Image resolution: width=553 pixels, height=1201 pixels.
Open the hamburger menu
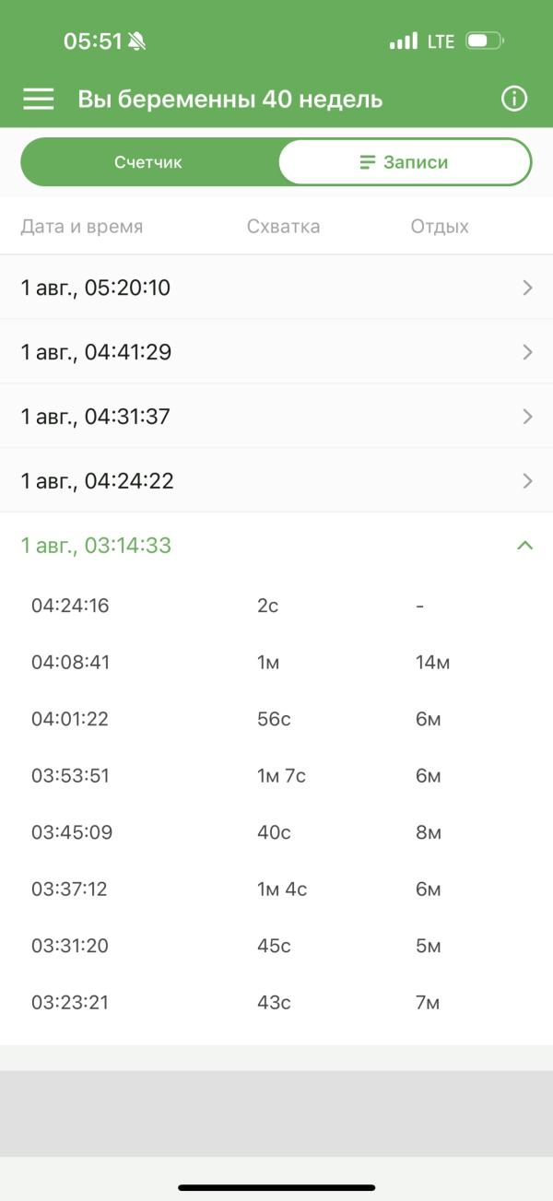click(38, 100)
